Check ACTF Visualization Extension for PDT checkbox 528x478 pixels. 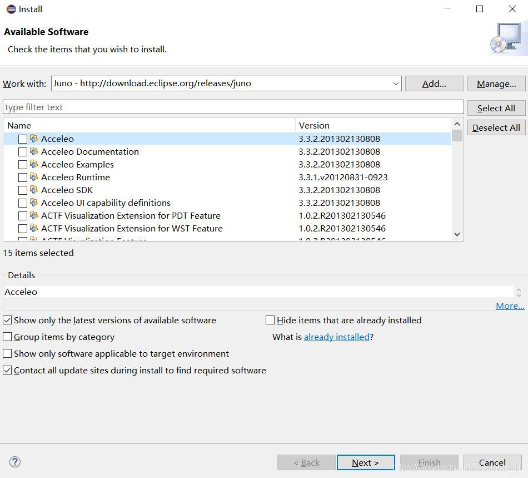pos(23,216)
